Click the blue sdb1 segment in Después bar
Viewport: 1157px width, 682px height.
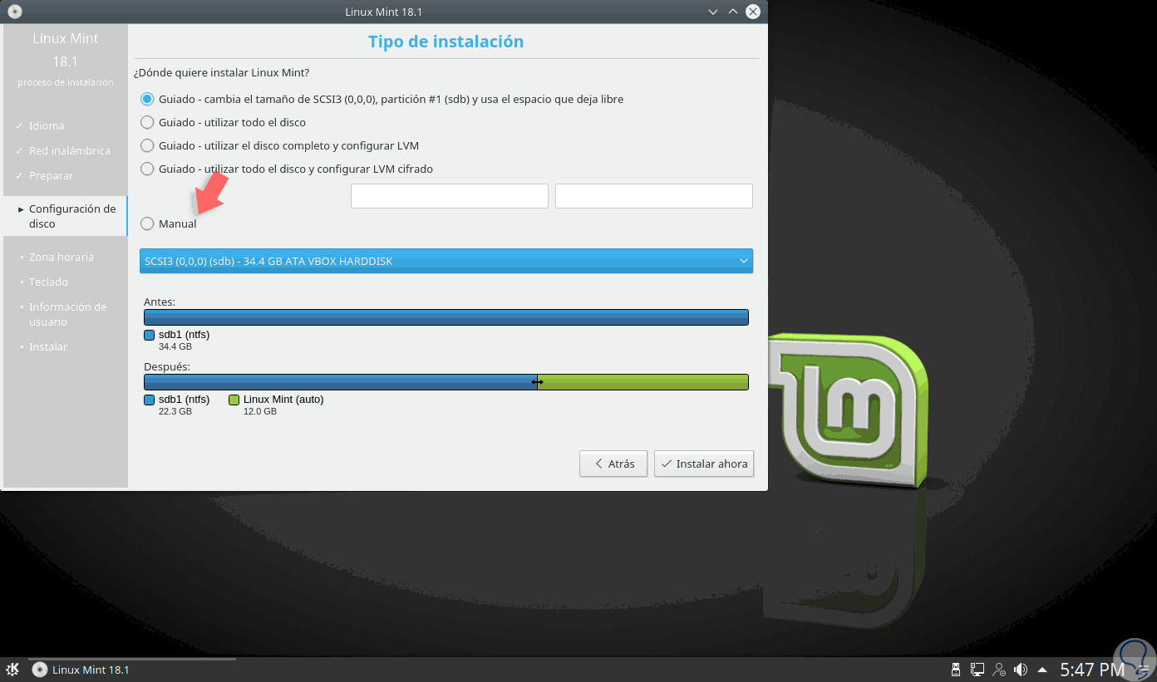click(340, 382)
